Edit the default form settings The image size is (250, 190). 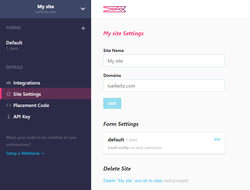[217, 139]
